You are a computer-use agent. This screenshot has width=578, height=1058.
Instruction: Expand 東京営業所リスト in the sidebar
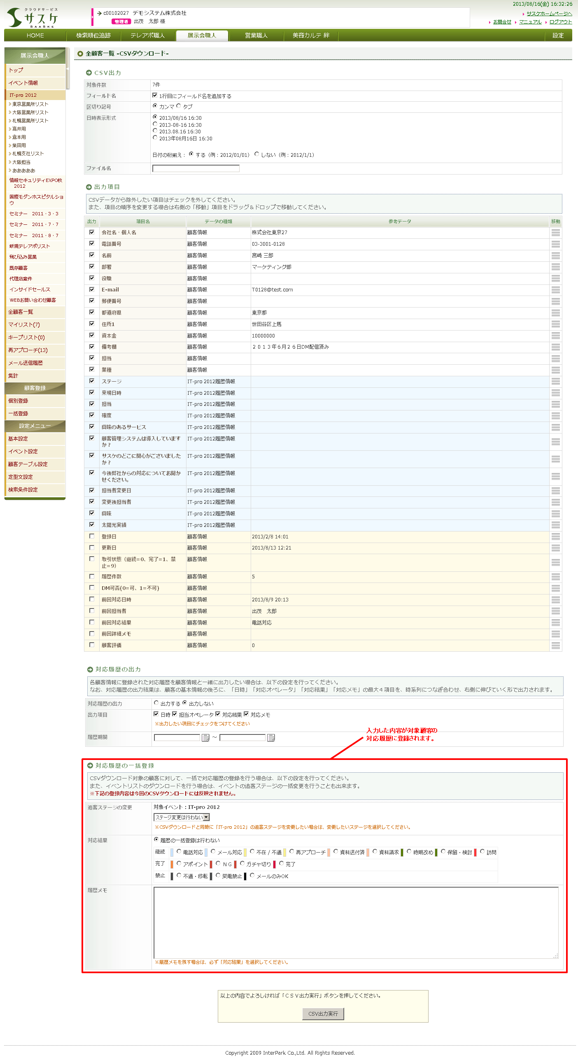click(x=30, y=104)
